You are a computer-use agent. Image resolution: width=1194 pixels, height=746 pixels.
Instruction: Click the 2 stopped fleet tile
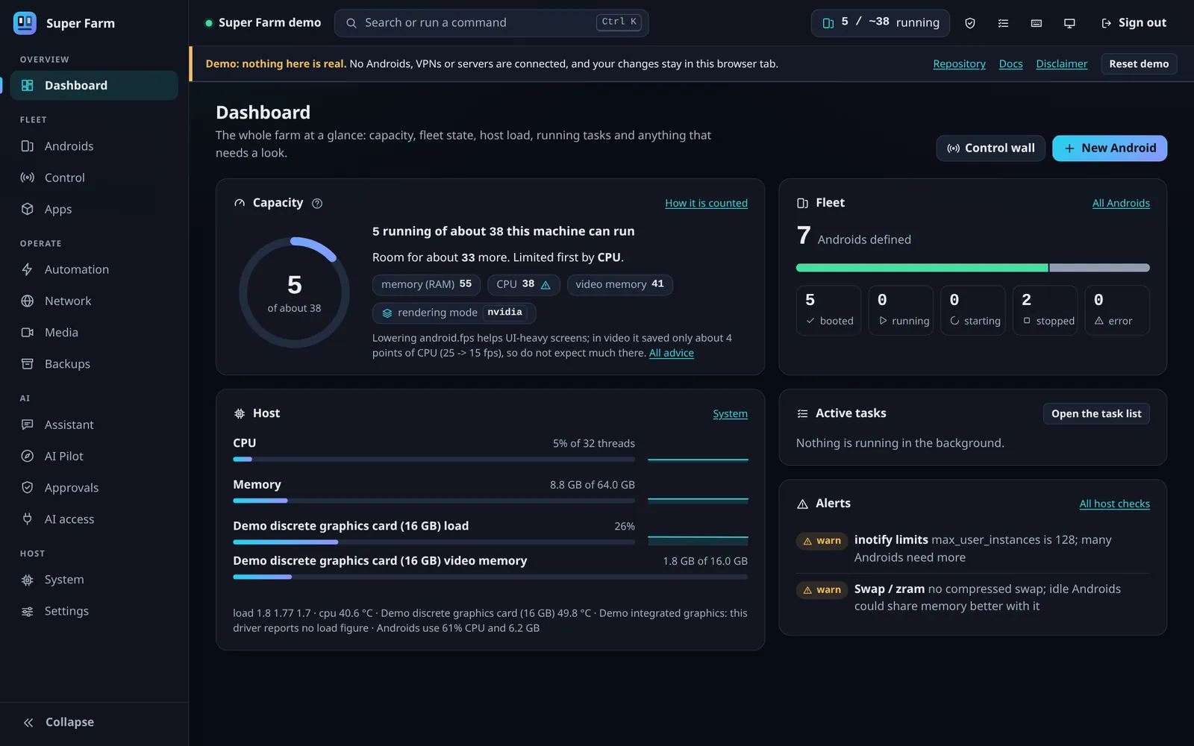click(x=1045, y=310)
